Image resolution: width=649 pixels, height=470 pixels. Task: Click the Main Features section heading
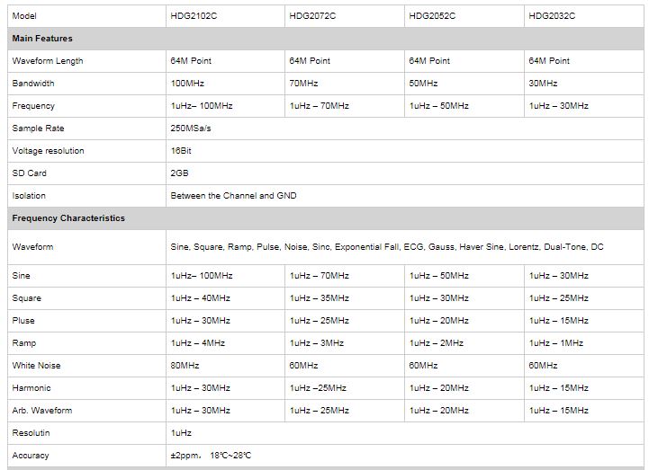pos(42,39)
